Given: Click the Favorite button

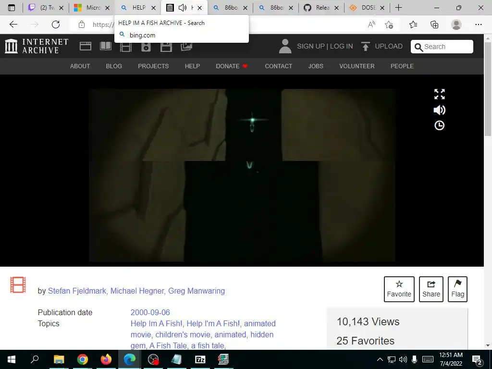Looking at the screenshot, I should [399, 289].
